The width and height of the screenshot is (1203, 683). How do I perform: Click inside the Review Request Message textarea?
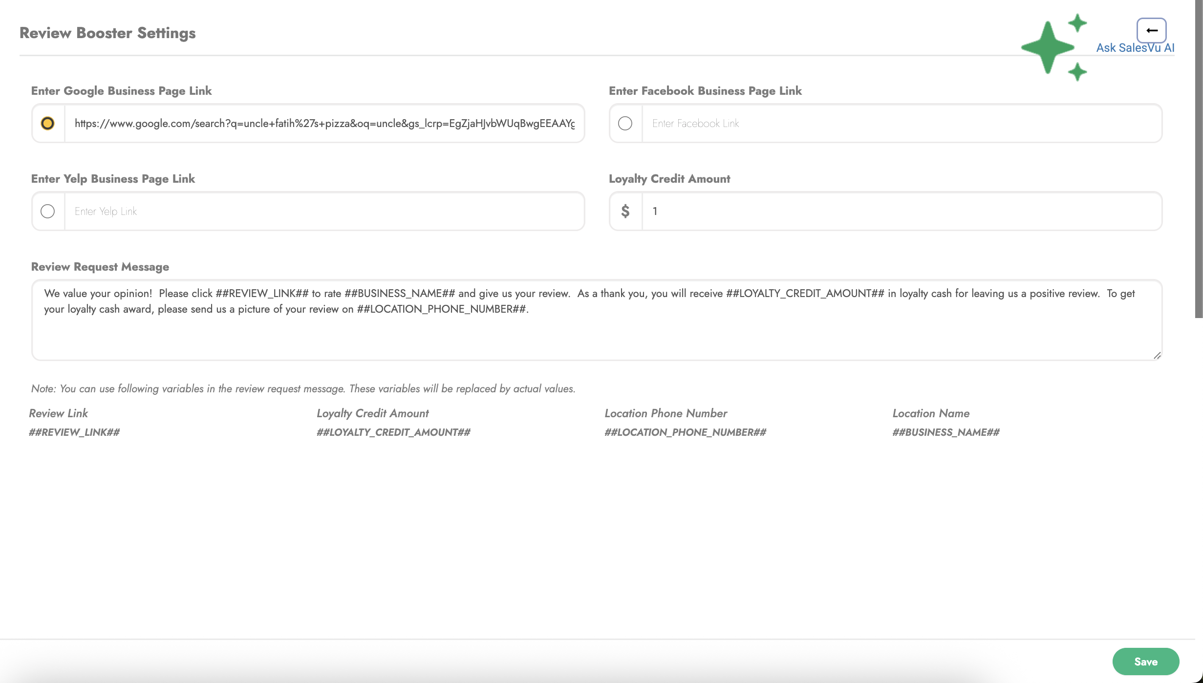(596, 332)
